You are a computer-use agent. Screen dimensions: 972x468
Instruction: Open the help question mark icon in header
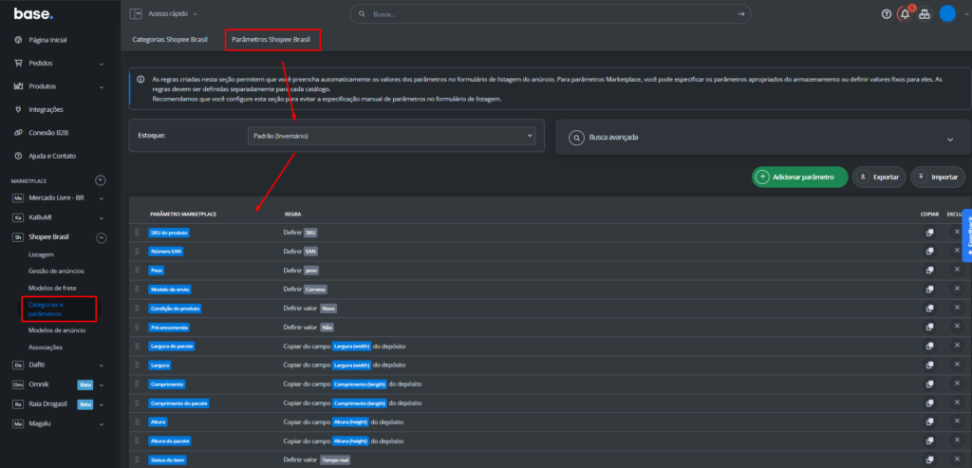point(887,14)
